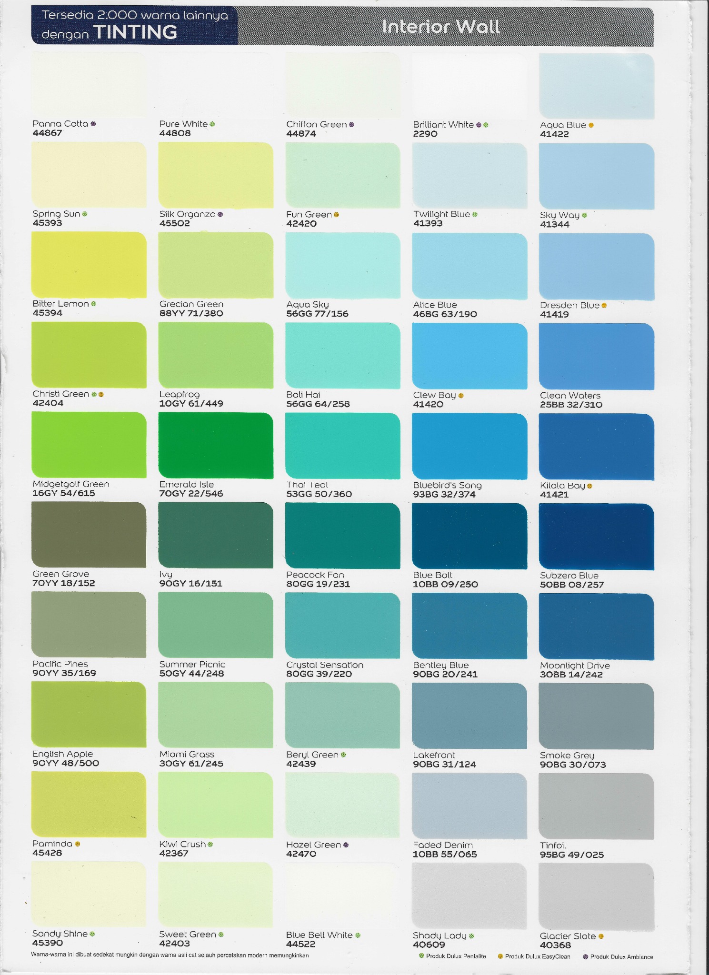Pick the Hazel Green swatch
Viewport: 709px width, 975px height.
[343, 805]
